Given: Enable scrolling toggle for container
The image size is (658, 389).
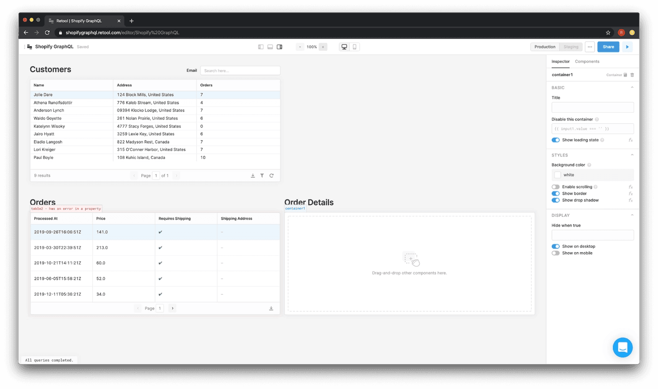Looking at the screenshot, I should click(556, 187).
